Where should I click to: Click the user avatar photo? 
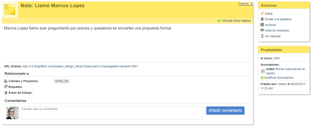click(12, 113)
